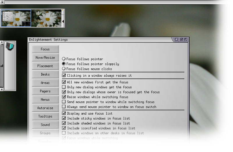Open the Areas settings tab
The width and height of the screenshot is (233, 152).
pos(45,83)
